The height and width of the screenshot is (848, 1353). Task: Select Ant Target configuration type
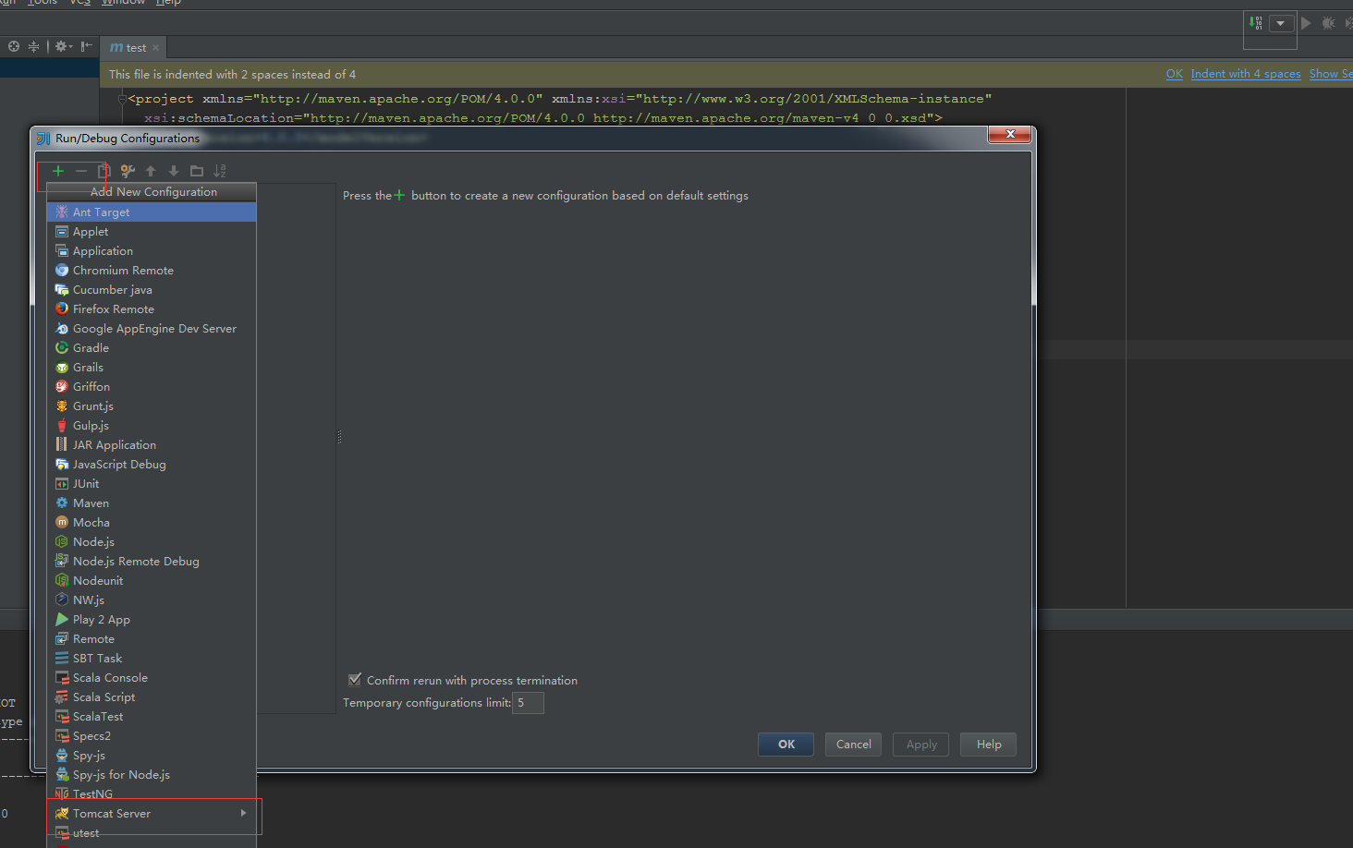152,212
